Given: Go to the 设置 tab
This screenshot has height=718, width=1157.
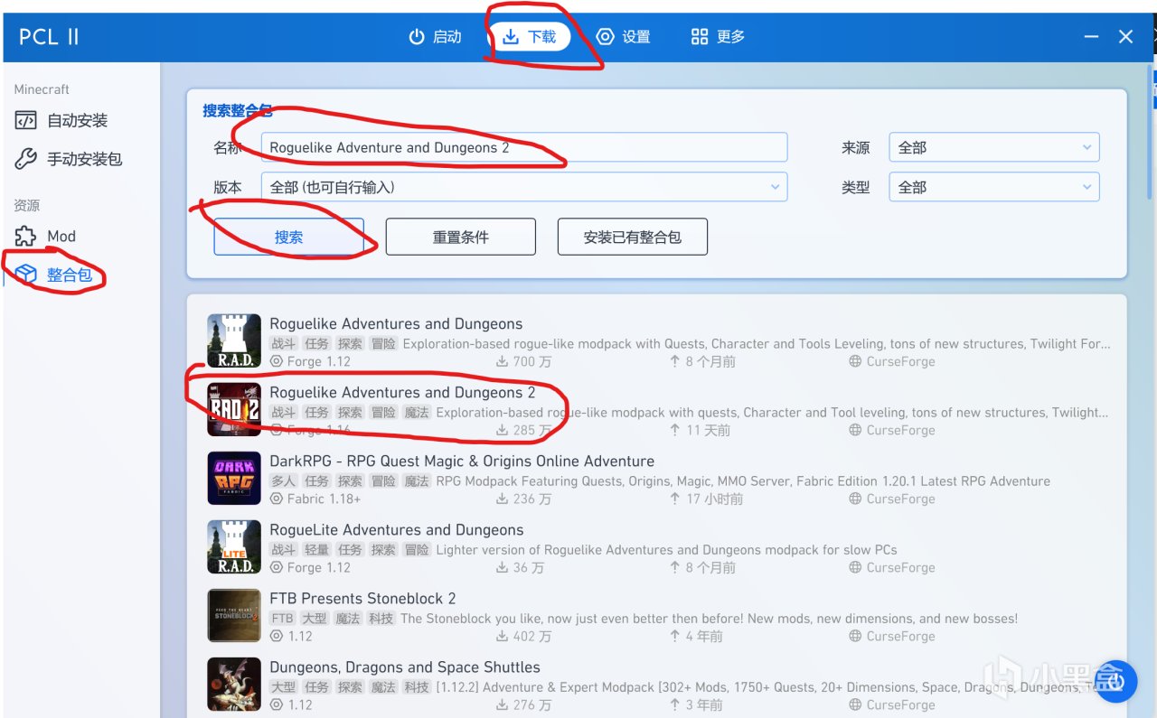Looking at the screenshot, I should [623, 36].
